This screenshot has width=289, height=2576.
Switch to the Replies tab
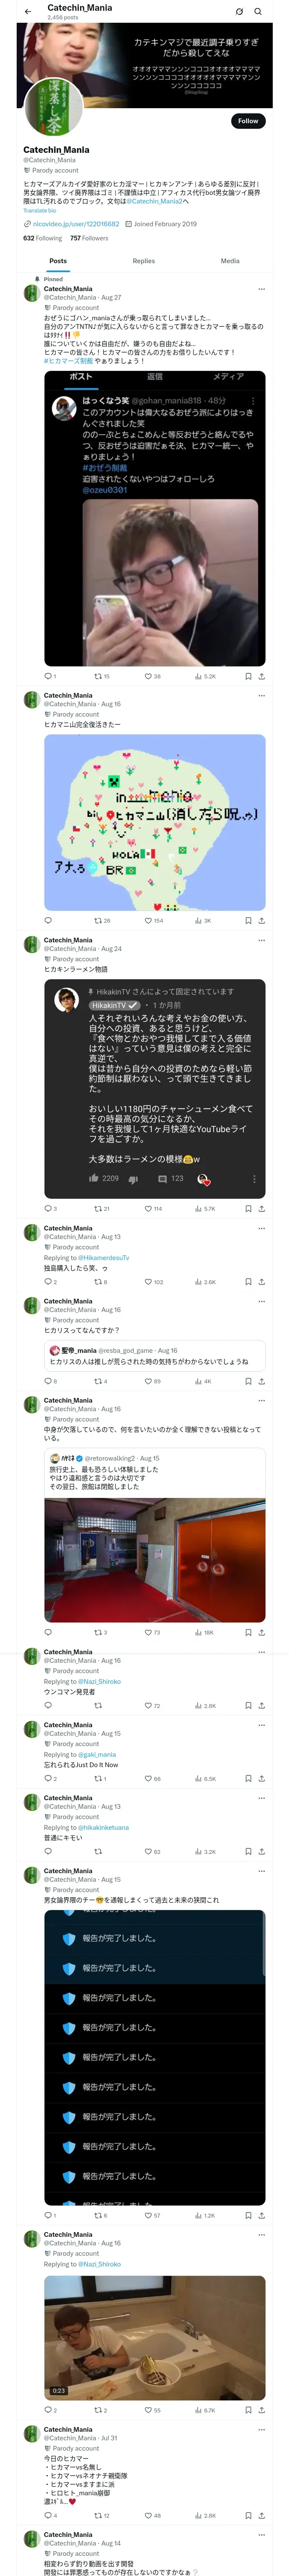[x=143, y=261]
